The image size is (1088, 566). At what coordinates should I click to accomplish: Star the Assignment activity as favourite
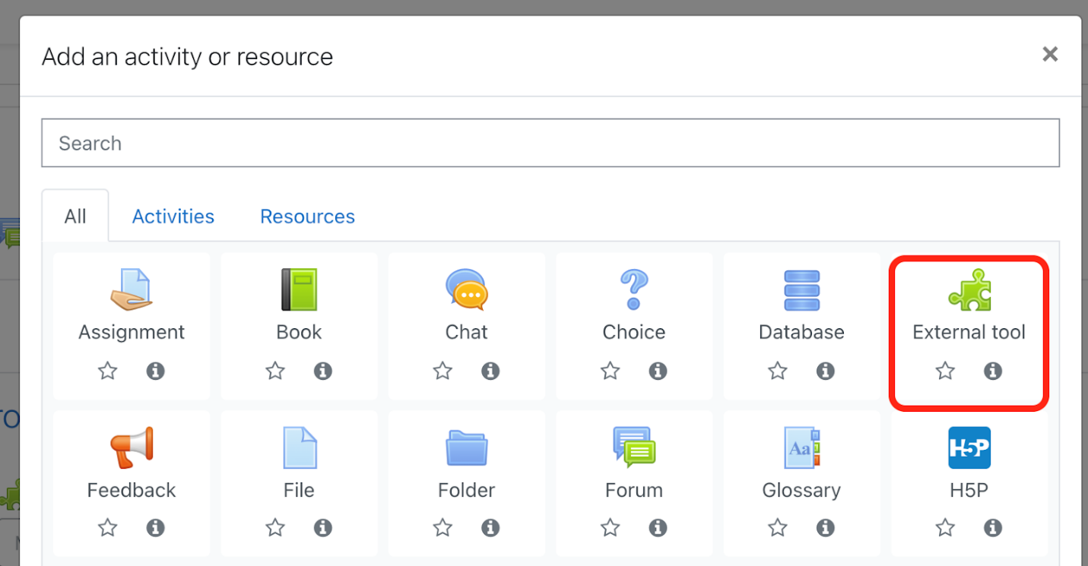coord(108,371)
